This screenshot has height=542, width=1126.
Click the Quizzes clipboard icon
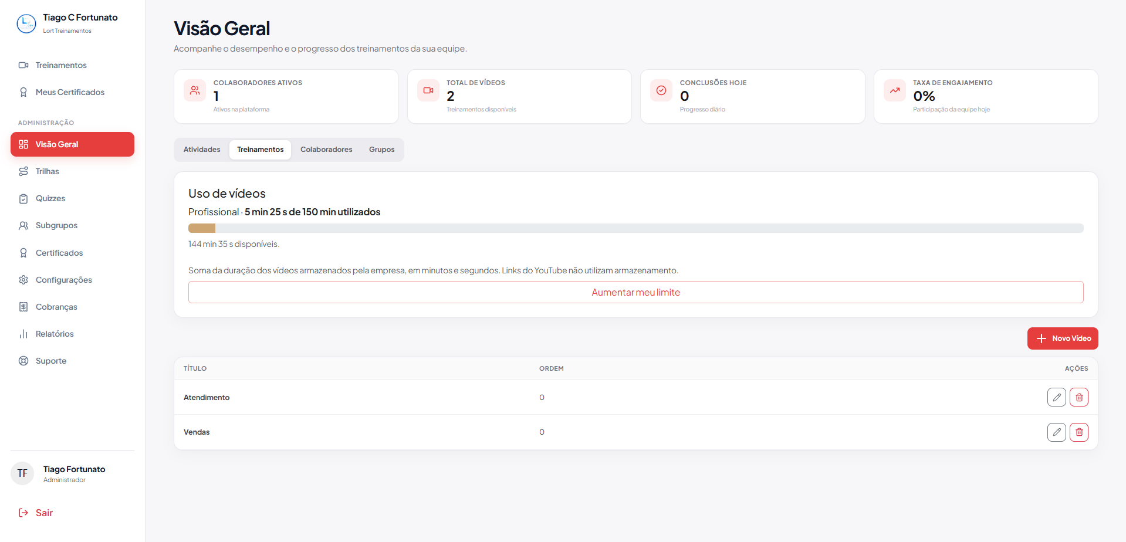[23, 198]
